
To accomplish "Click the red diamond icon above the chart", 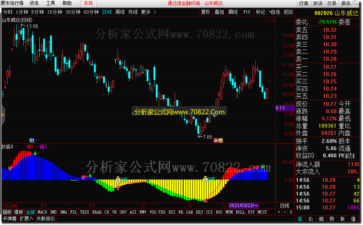I will click(267, 20).
